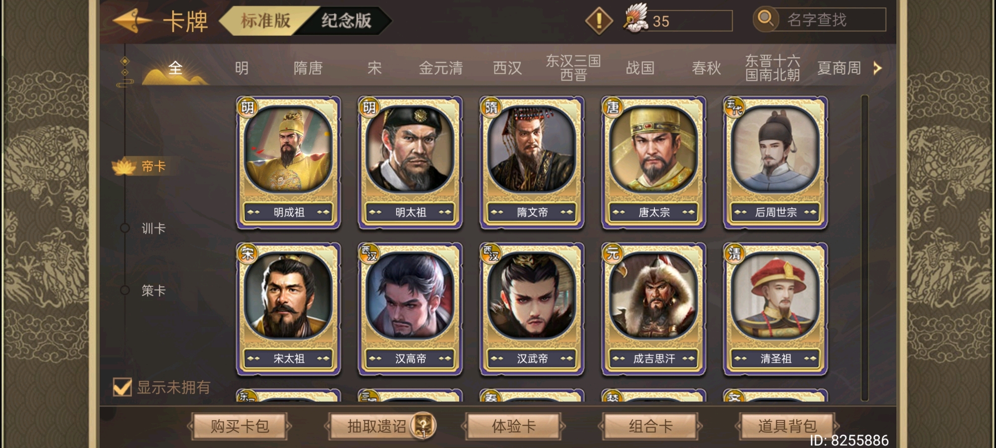Viewport: 996px width, 448px height.
Task: Click the feather currency icon showing 35
Action: pyautogui.click(x=635, y=18)
